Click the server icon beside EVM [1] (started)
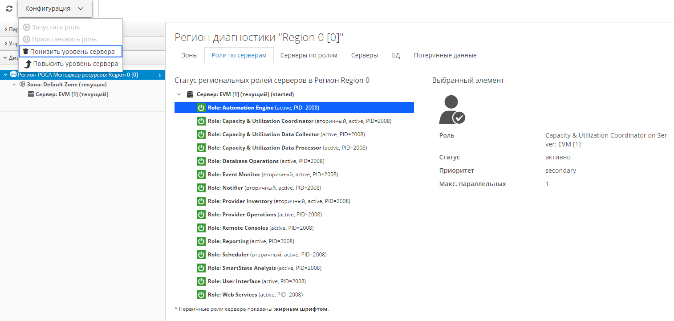Viewport: 674px width, 321px height. 190,94
